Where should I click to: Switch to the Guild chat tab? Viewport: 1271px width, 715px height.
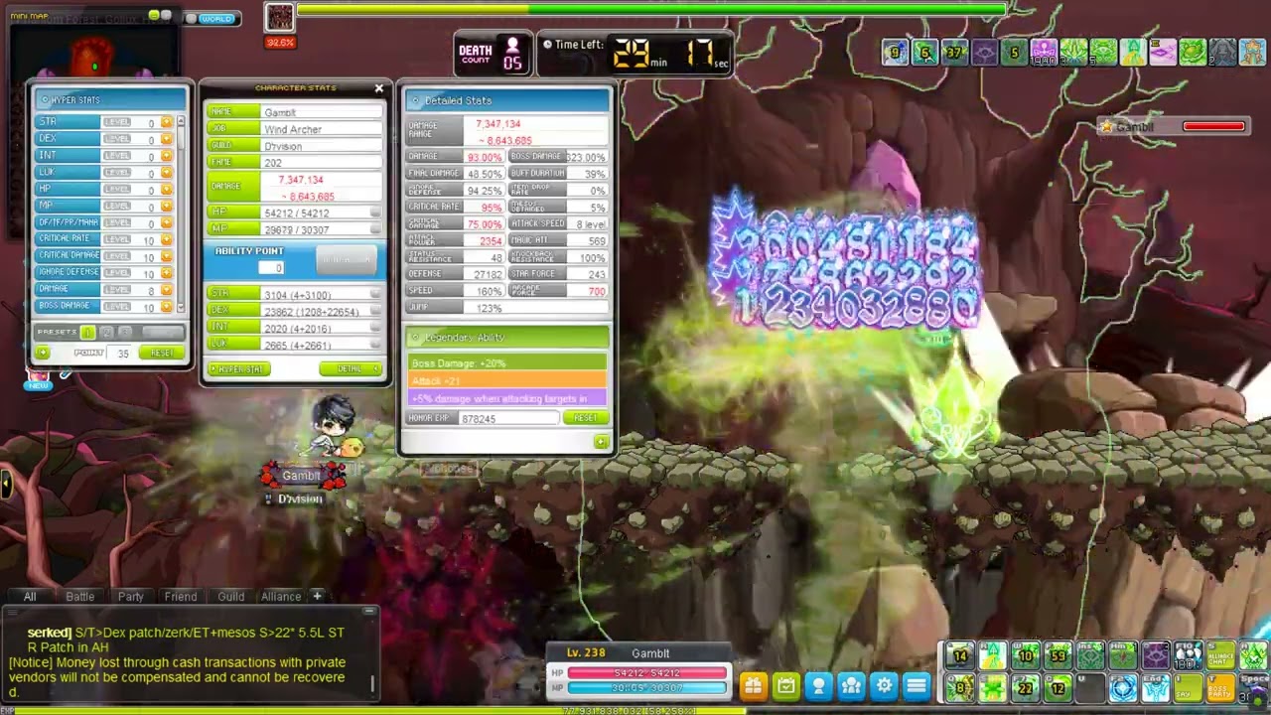231,597
